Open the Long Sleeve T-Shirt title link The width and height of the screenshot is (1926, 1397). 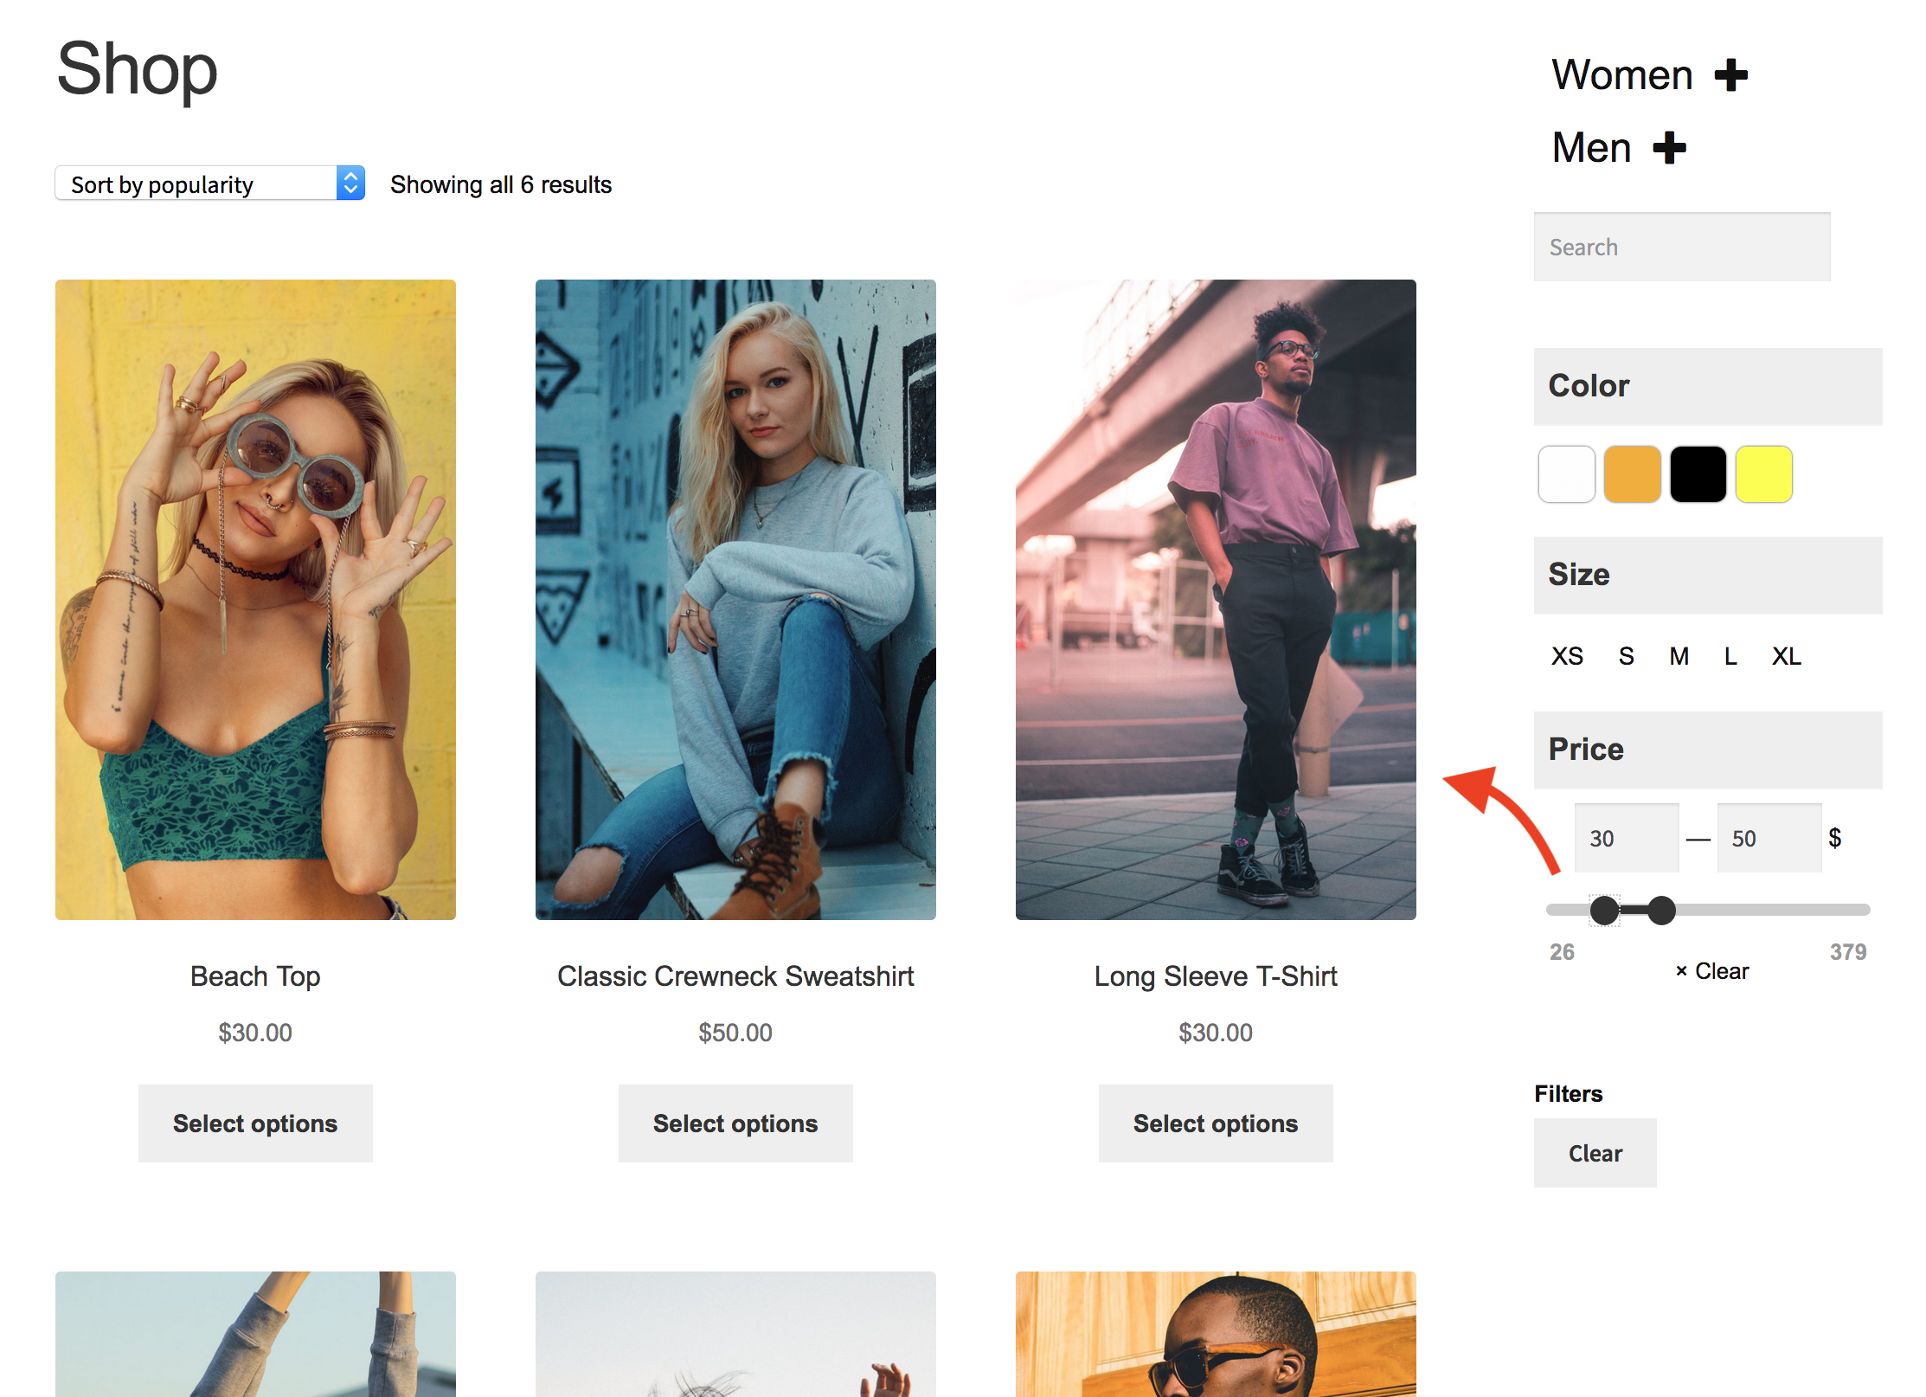click(1215, 976)
